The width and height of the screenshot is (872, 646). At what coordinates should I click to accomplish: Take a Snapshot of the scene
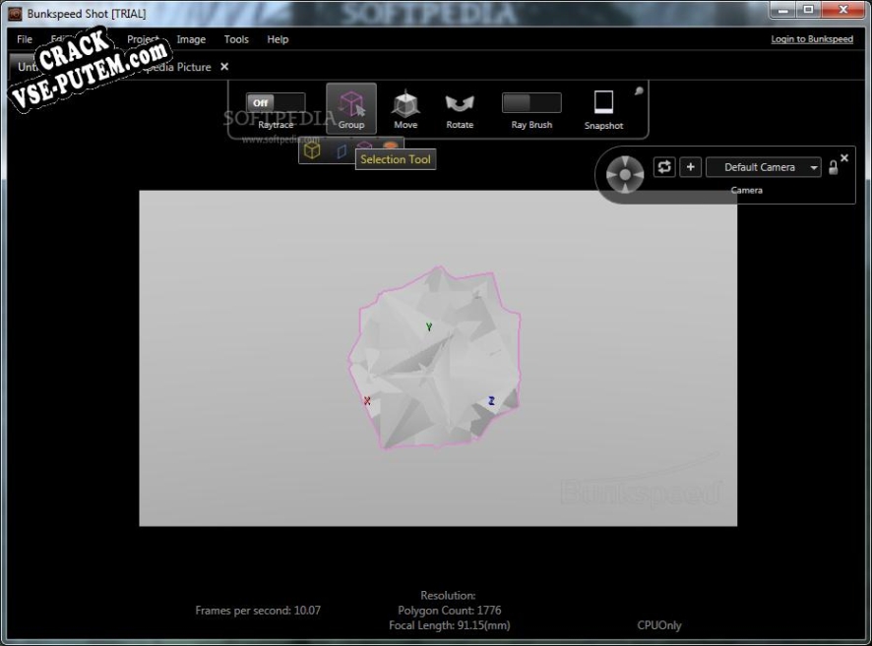[603, 107]
